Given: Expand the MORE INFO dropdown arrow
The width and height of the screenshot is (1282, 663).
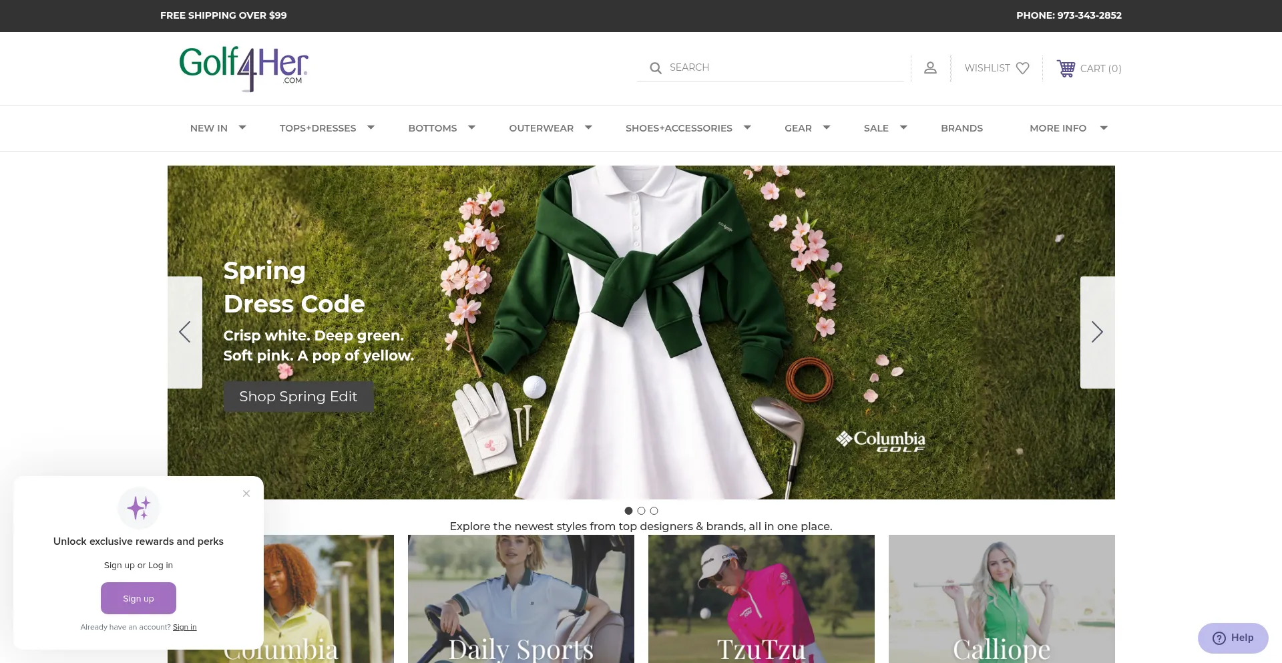Looking at the screenshot, I should (x=1104, y=128).
